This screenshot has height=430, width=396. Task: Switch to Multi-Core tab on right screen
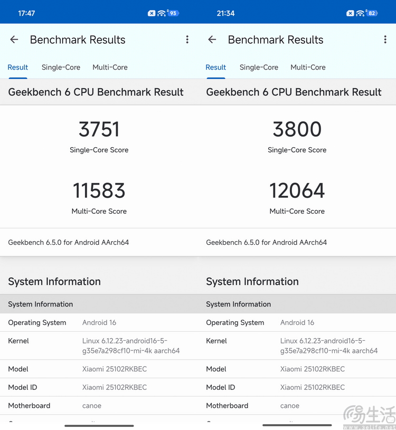pyautogui.click(x=308, y=67)
